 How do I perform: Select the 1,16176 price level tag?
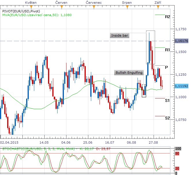click(181, 41)
